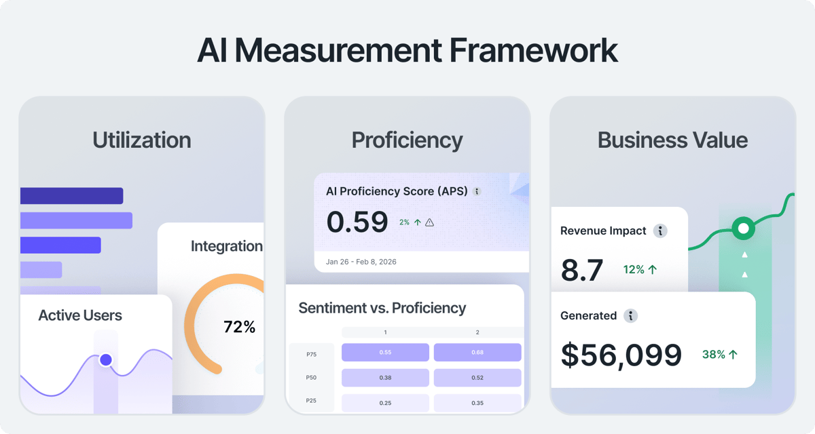
Task: Open the Utilization card
Action: 141,140
